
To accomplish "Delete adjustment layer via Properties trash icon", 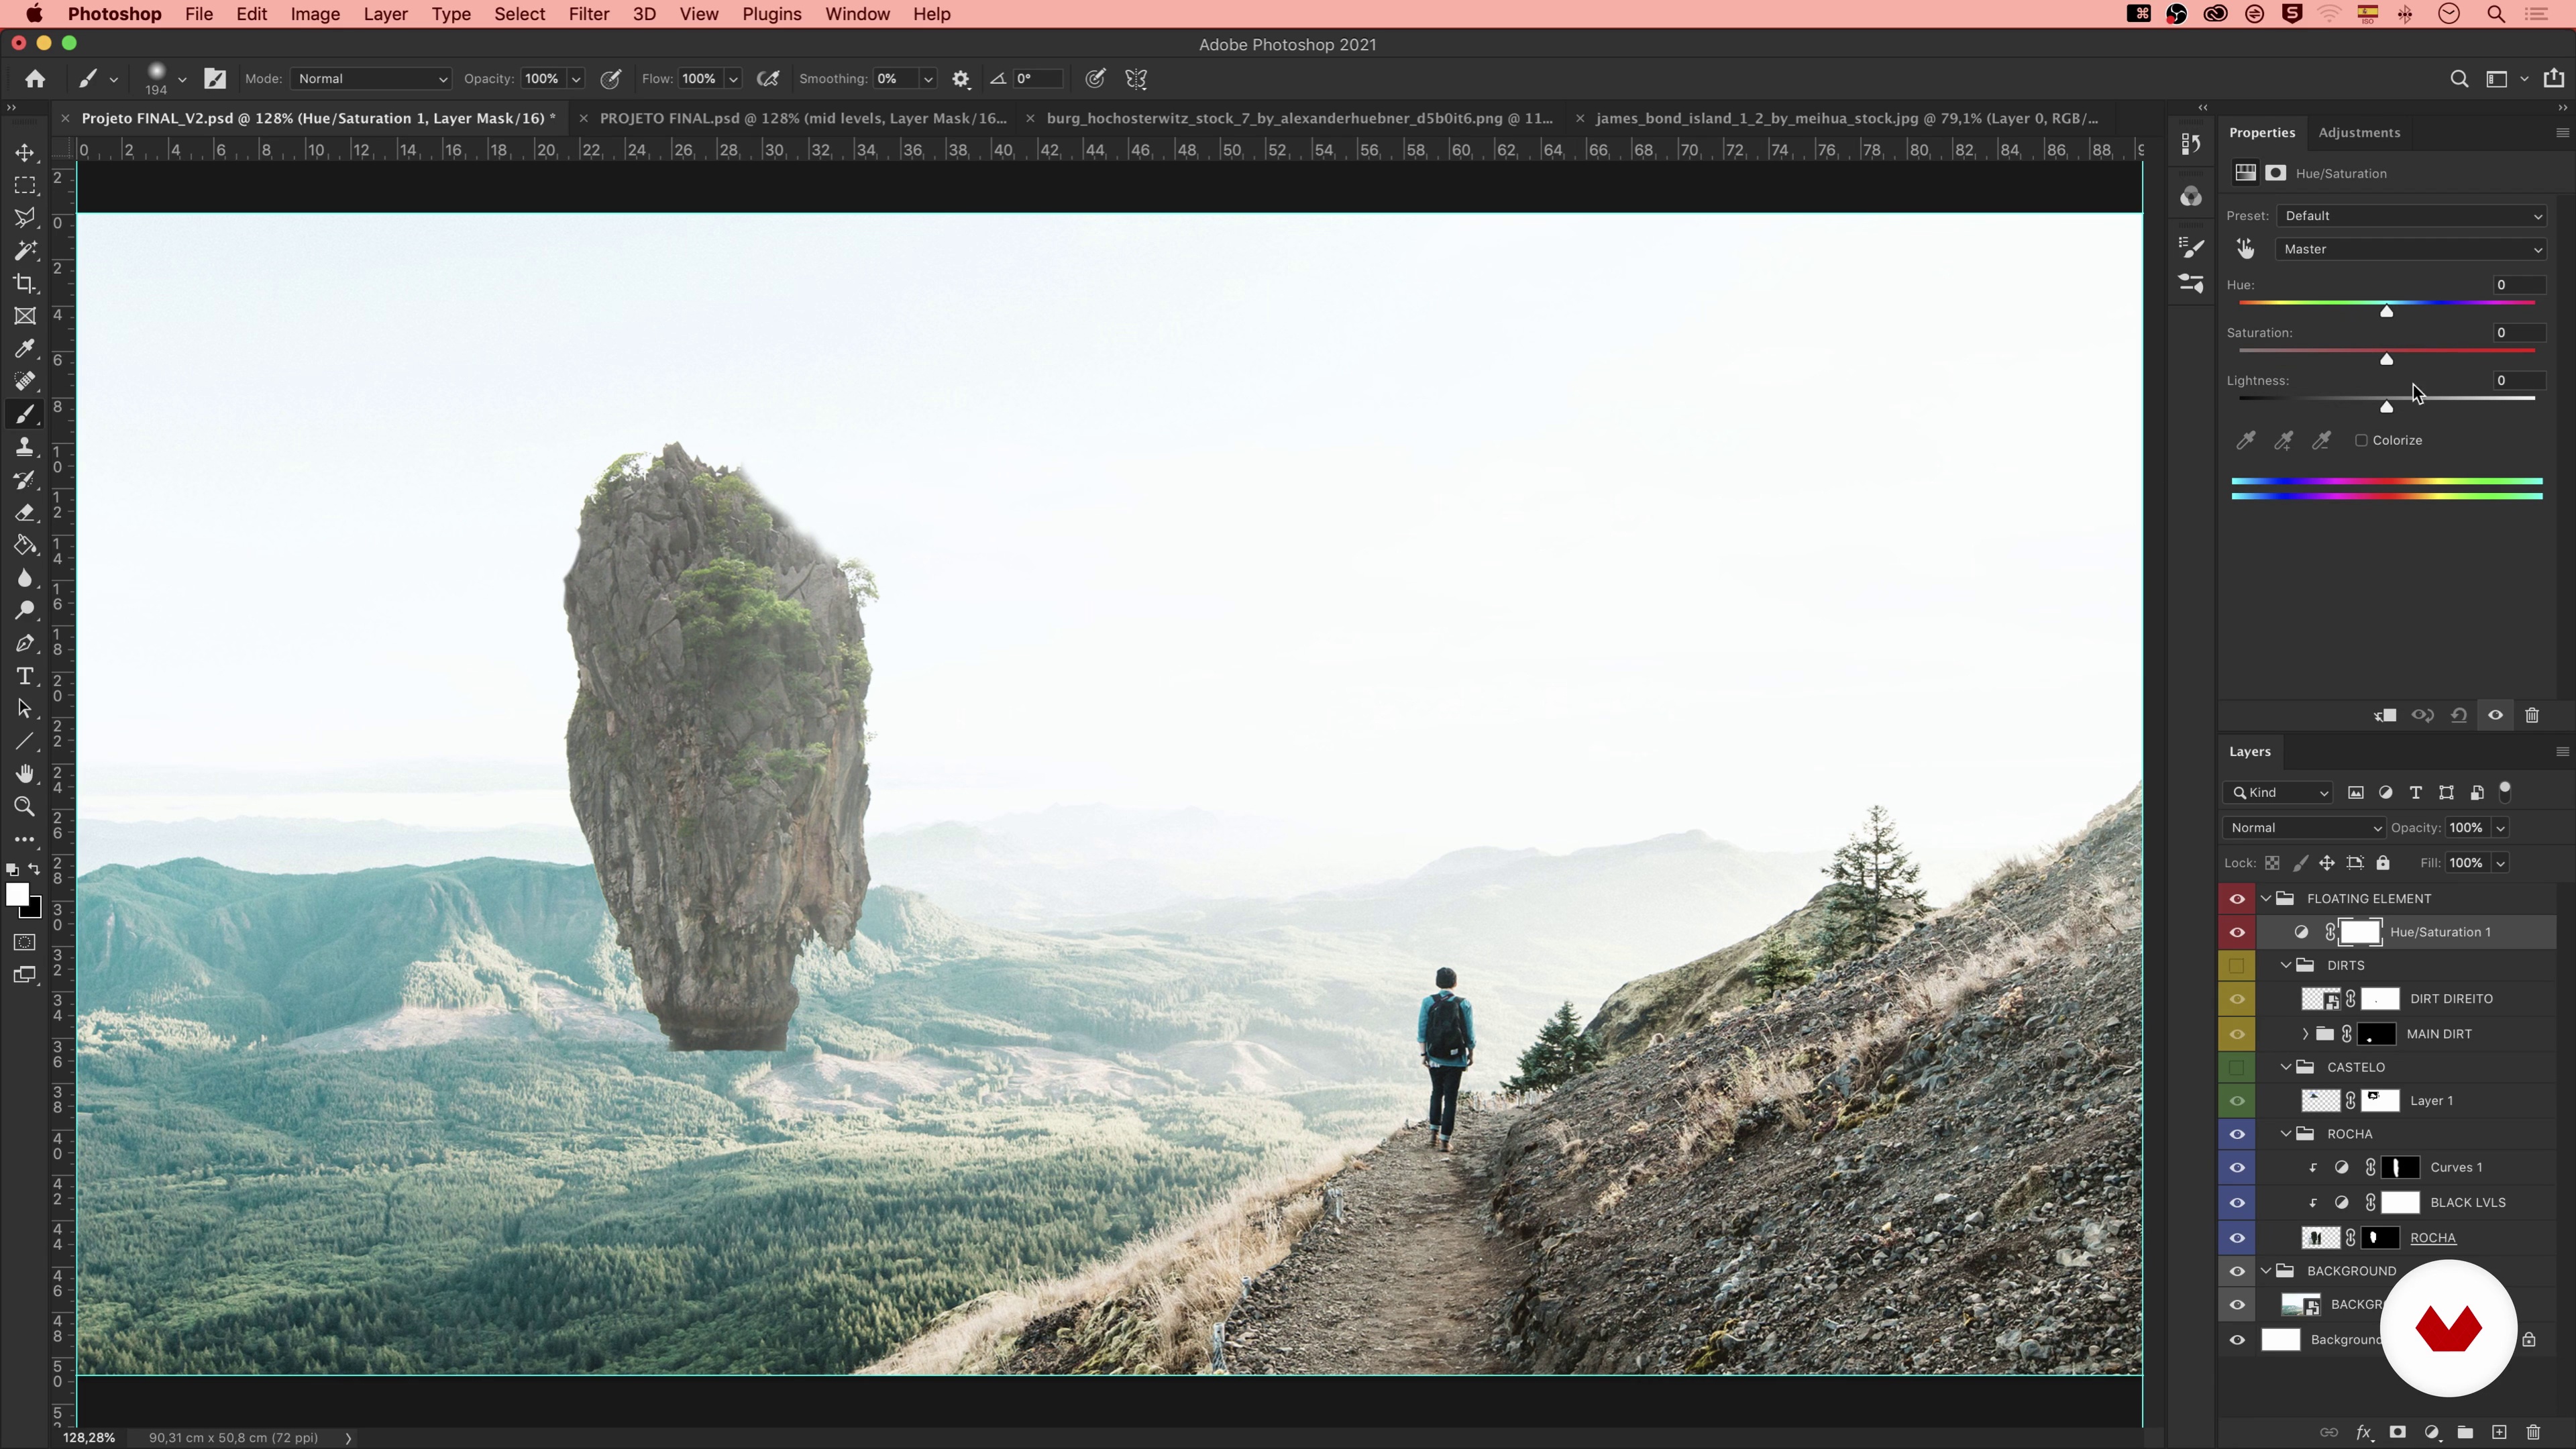I will (2532, 716).
